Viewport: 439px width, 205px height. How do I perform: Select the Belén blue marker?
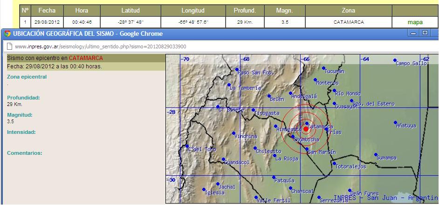[x=269, y=96]
